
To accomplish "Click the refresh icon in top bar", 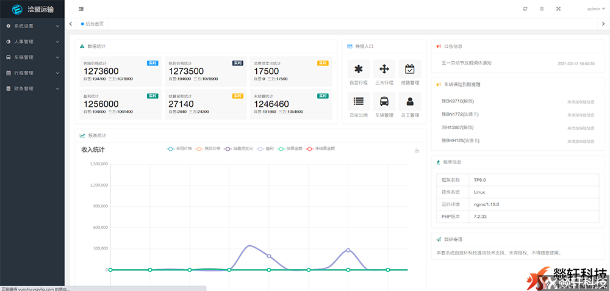I will pyautogui.click(x=525, y=9).
